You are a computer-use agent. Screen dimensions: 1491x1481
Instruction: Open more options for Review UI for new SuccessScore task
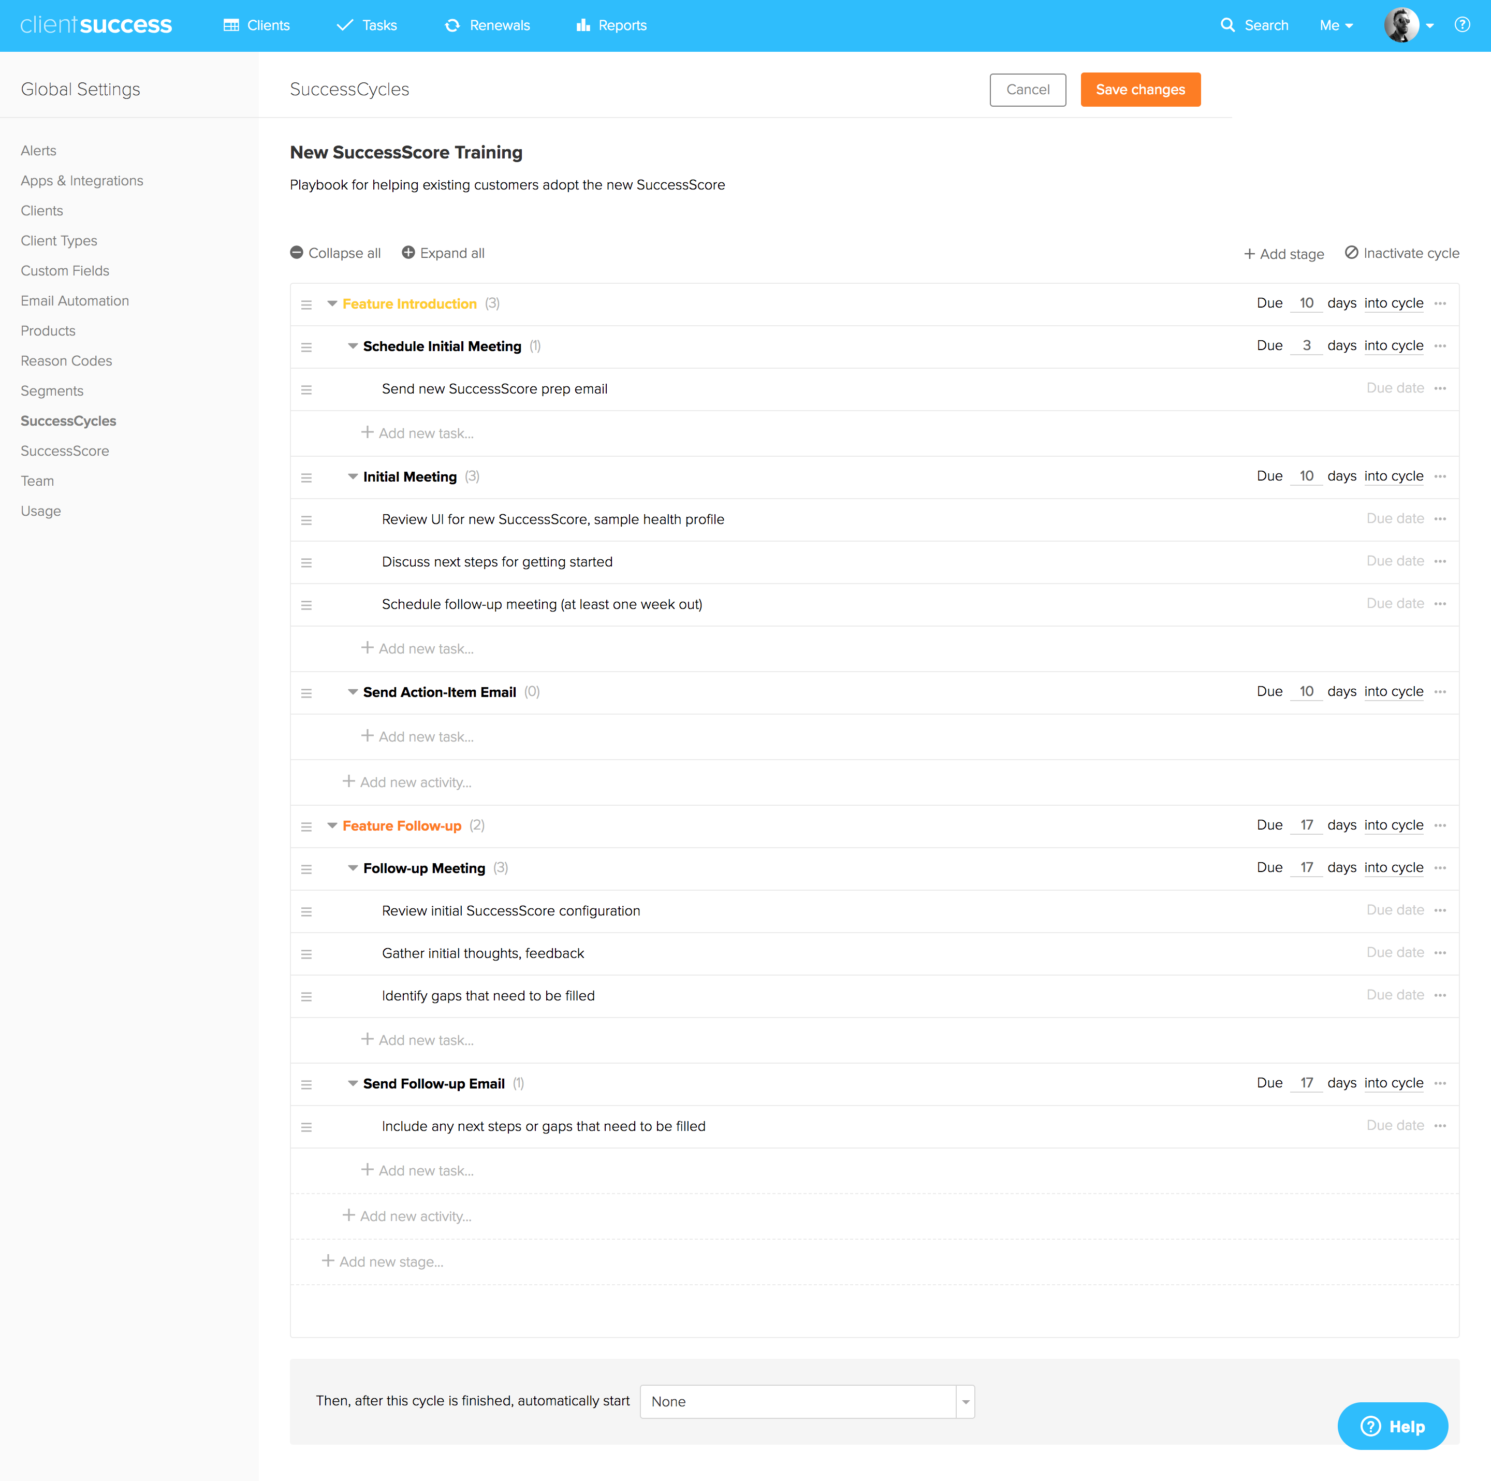coord(1440,519)
